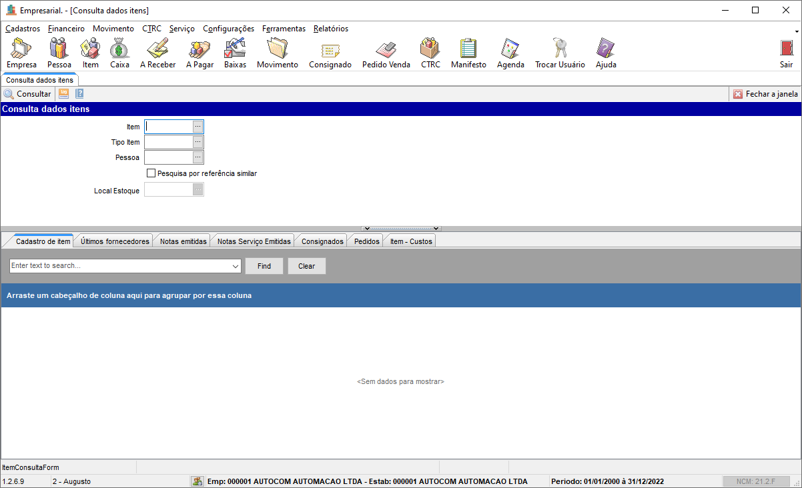The width and height of the screenshot is (802, 488).
Task: Open lookup button beside Pessoa field
Action: 197,157
